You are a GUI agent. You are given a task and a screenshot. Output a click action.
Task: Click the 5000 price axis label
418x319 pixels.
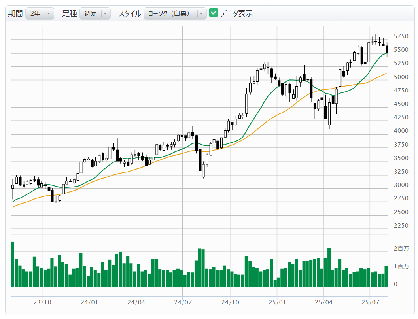point(401,77)
